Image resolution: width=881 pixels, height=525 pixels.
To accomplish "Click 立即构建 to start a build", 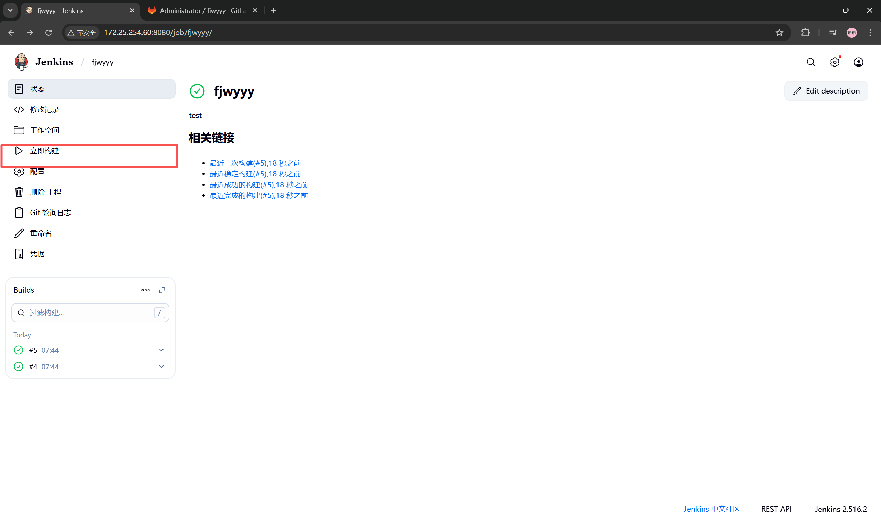I will click(x=44, y=151).
